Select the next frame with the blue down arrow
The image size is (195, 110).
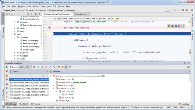pos(47,76)
